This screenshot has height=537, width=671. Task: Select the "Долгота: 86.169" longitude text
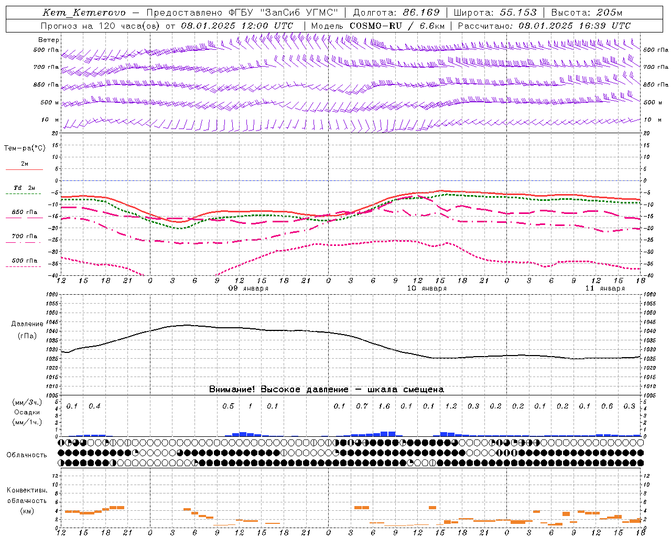click(396, 13)
